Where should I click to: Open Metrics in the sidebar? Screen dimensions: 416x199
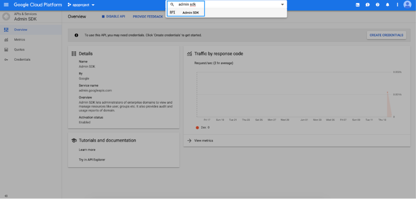coord(31,40)
